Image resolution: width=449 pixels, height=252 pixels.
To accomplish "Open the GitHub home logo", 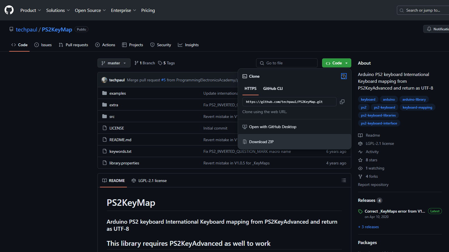I will click(x=9, y=10).
